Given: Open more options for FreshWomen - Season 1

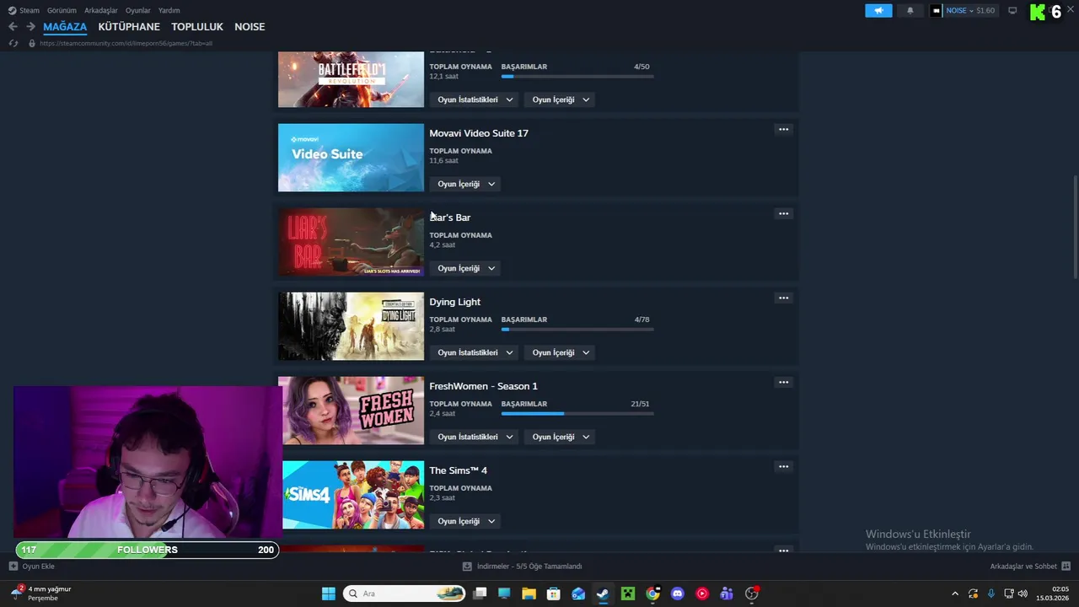Looking at the screenshot, I should point(783,383).
